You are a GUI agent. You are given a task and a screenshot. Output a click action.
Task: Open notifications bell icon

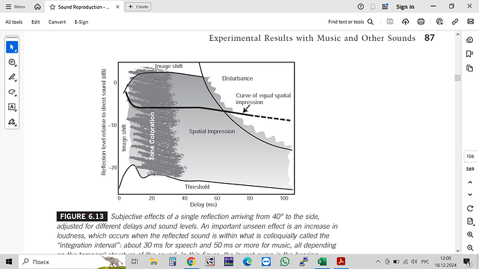[x=373, y=7]
